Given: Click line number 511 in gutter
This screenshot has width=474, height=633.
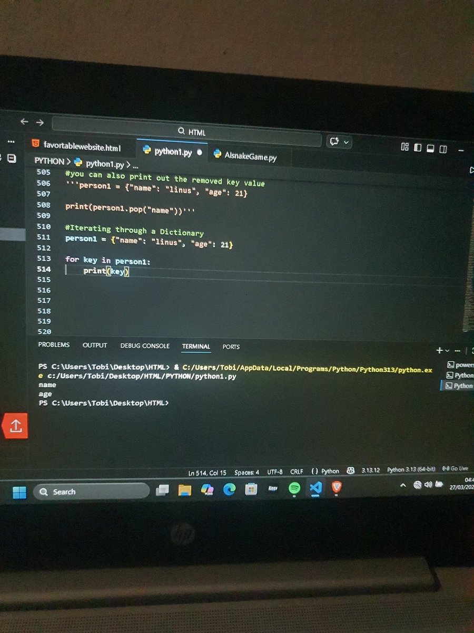Looking at the screenshot, I should pyautogui.click(x=44, y=237).
